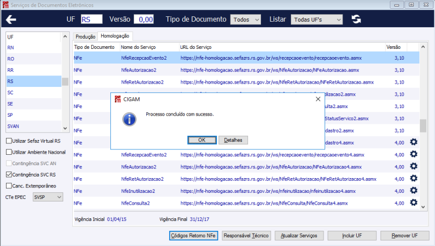The width and height of the screenshot is (435, 246).
Task: Click the UF list scroll up arrow
Action: (x=65, y=36)
